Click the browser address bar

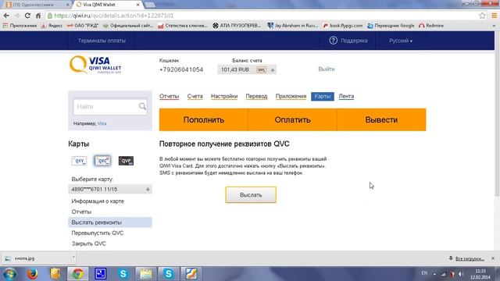click(x=262, y=16)
